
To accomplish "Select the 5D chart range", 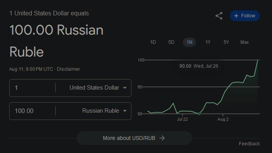I will pyautogui.click(x=171, y=42).
